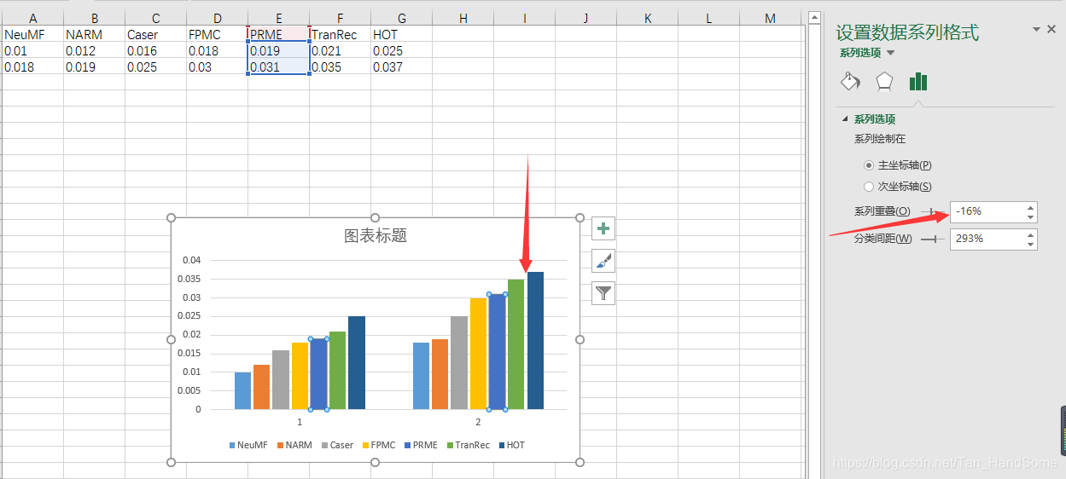Open the Effects pentagon tab

click(884, 81)
